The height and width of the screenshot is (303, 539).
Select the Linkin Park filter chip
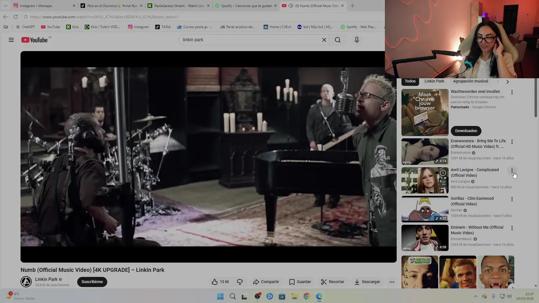(434, 81)
